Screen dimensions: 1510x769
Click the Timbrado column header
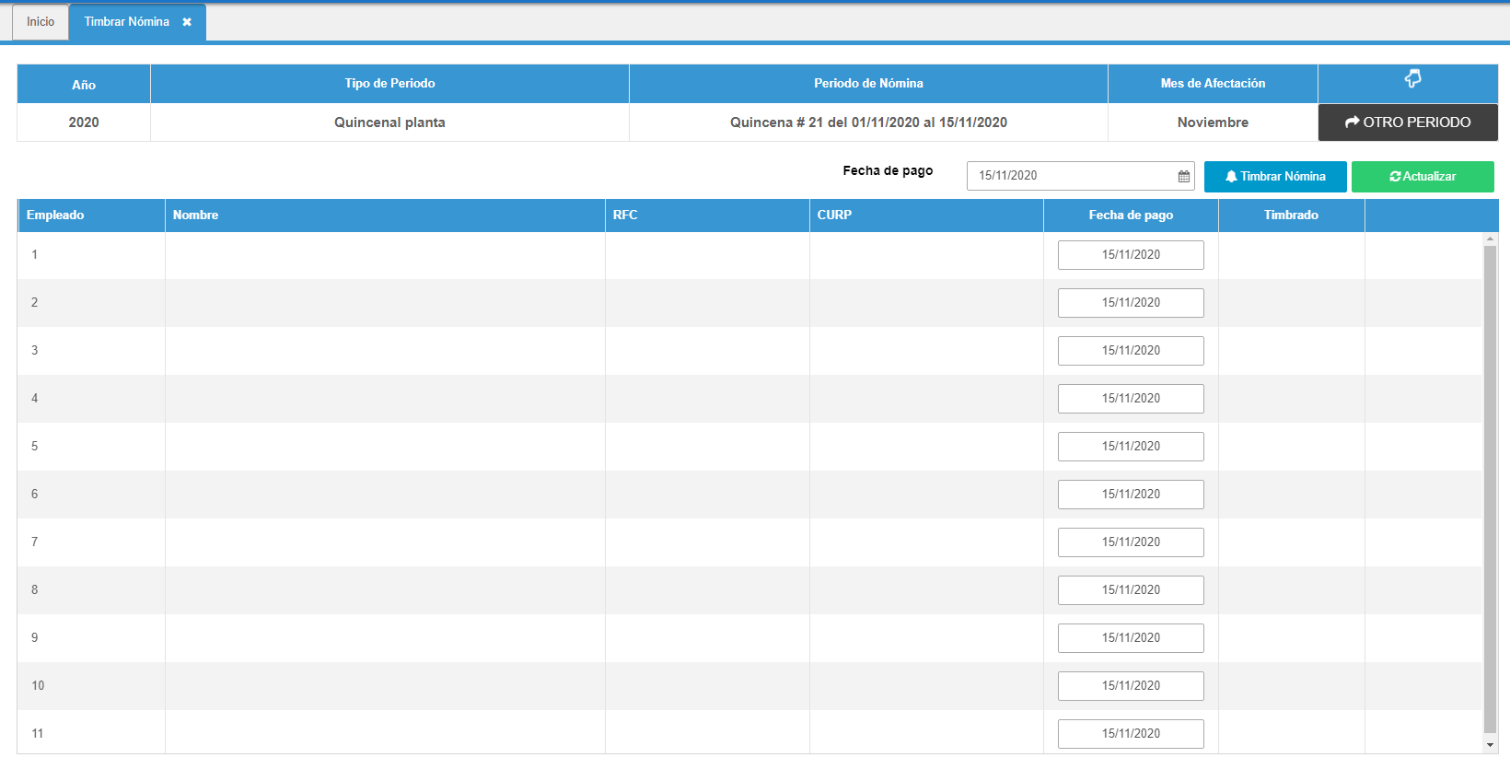click(1290, 216)
